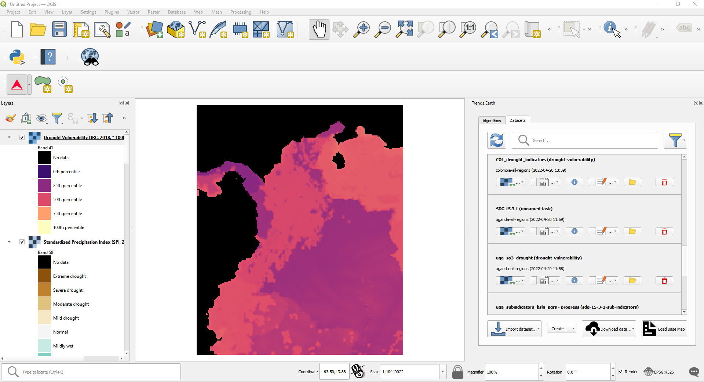The height and width of the screenshot is (382, 704).
Task: Open the Scale dropdown list
Action: click(442, 372)
